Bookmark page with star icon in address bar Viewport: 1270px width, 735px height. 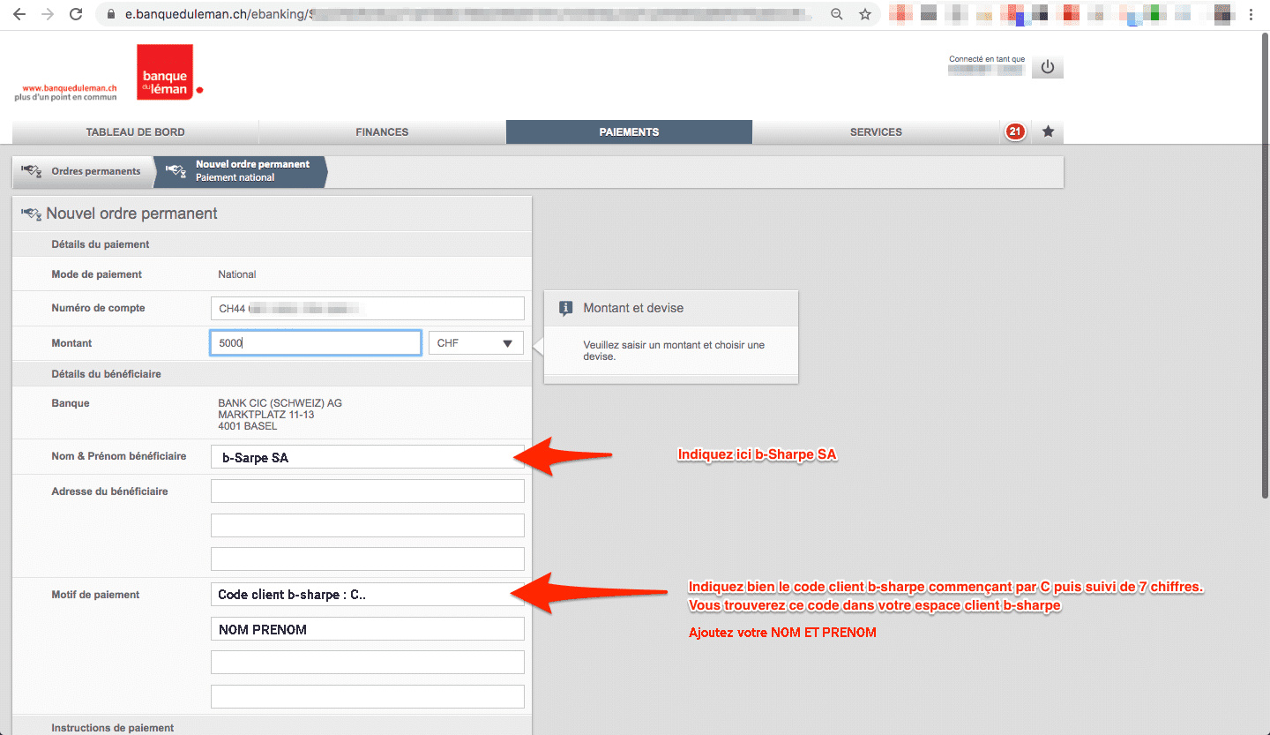[x=864, y=14]
